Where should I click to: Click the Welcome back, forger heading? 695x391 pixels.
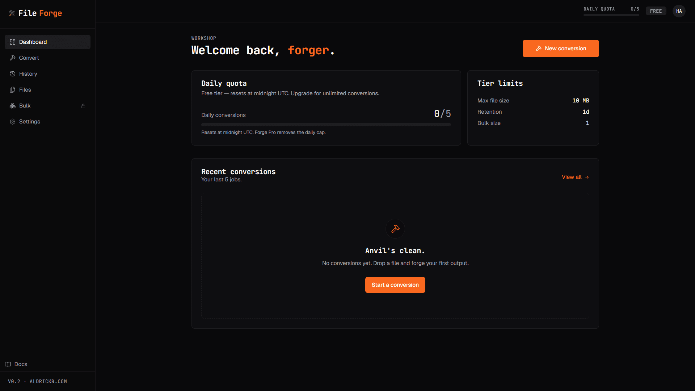pyautogui.click(x=263, y=50)
